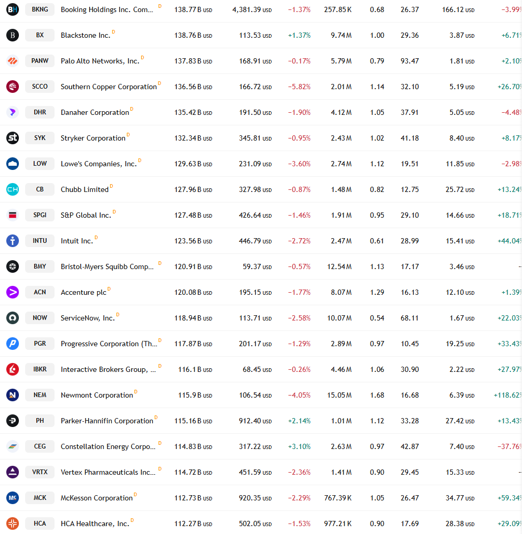Click the Palo Alto Networks logo icon
Screen dimensions: 522x534
[13, 61]
